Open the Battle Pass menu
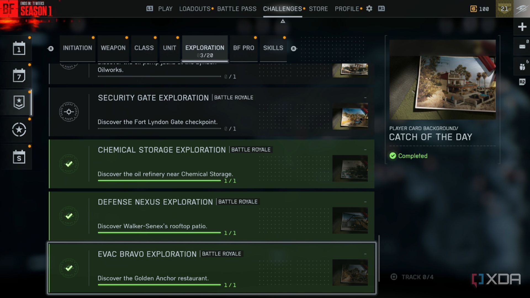This screenshot has height=298, width=530. pyautogui.click(x=237, y=9)
